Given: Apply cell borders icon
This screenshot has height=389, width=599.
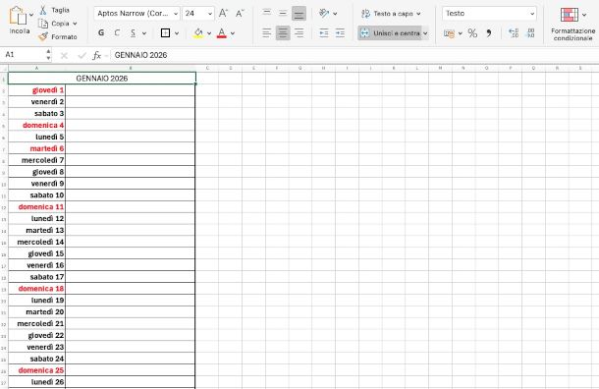Looking at the screenshot, I should pyautogui.click(x=165, y=33).
